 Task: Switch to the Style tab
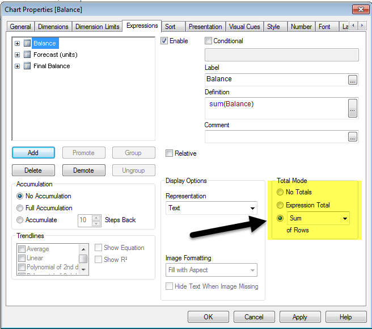[x=276, y=27]
